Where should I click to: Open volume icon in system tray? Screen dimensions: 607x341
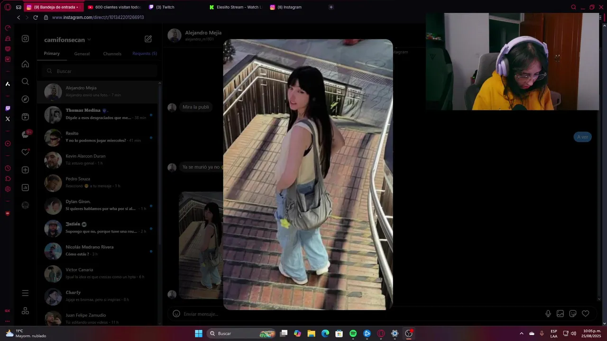(x=573, y=333)
